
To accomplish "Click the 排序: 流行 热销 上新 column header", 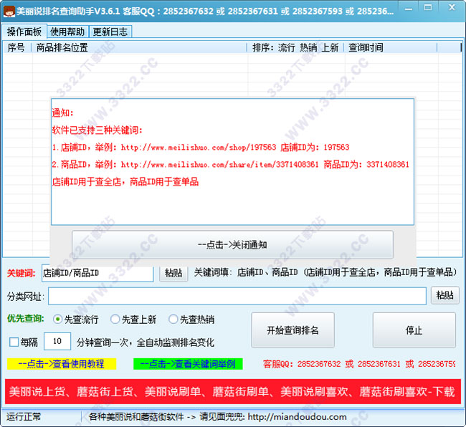I will (295, 47).
